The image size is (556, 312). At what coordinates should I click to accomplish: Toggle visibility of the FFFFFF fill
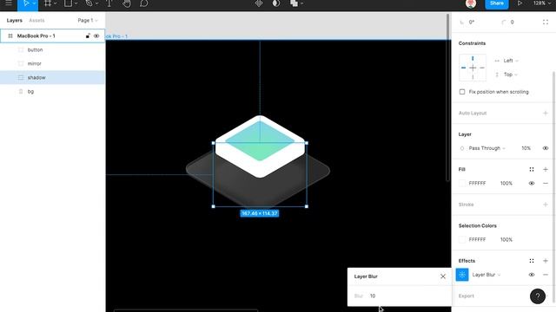pyautogui.click(x=532, y=183)
